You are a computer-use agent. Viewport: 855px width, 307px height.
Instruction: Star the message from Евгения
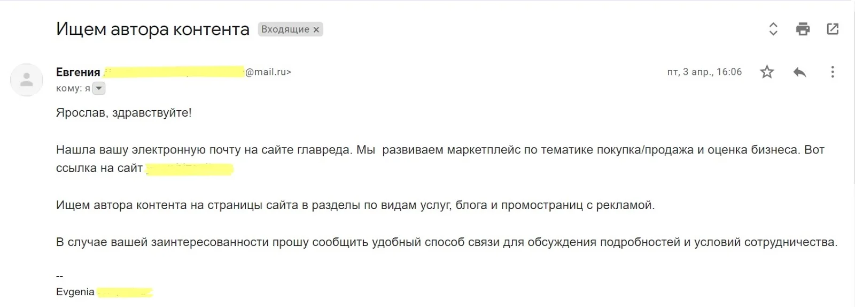pyautogui.click(x=767, y=72)
